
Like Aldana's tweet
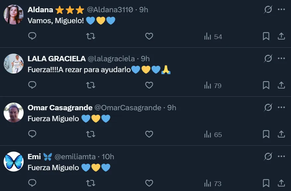tap(149, 36)
